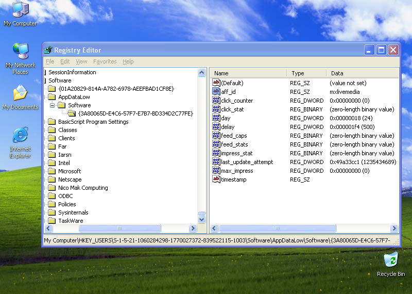The height and width of the screenshot is (294, 412).
Task: Select the Classes key
Action: 67,130
